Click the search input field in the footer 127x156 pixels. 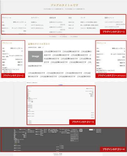coord(91,130)
